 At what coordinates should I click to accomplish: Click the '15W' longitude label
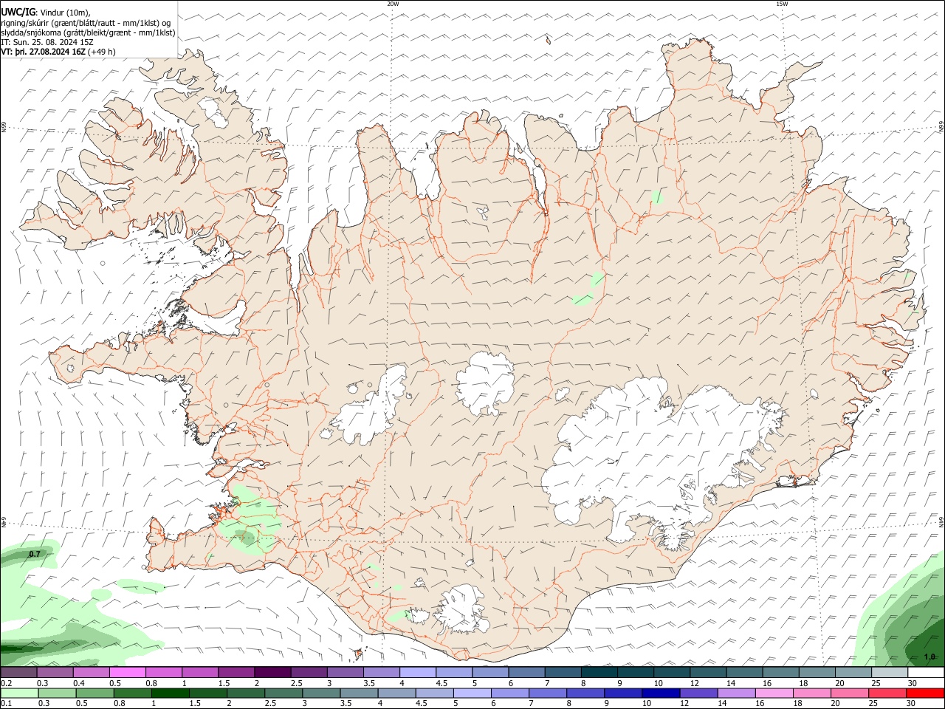click(x=782, y=4)
